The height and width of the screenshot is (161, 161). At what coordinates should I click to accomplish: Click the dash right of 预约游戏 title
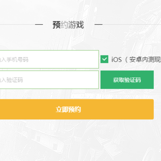98,24
